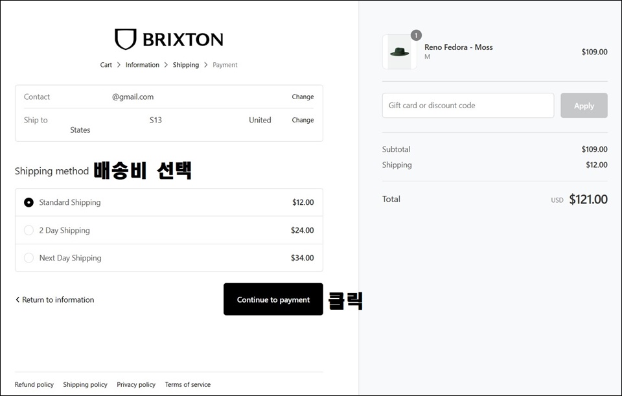The height and width of the screenshot is (396, 622).
Task: Open Information breadcrumb step
Action: click(143, 65)
